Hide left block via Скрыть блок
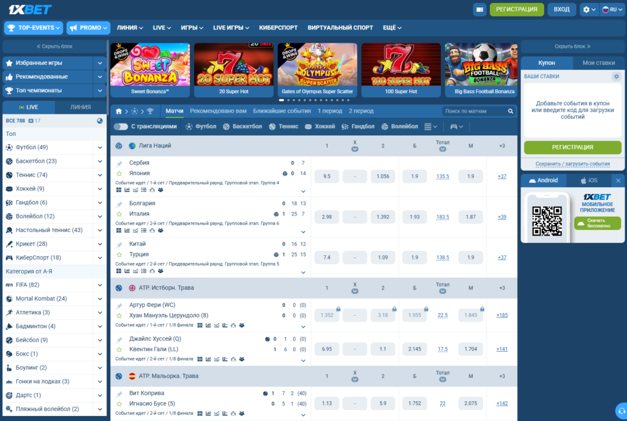 (54, 47)
